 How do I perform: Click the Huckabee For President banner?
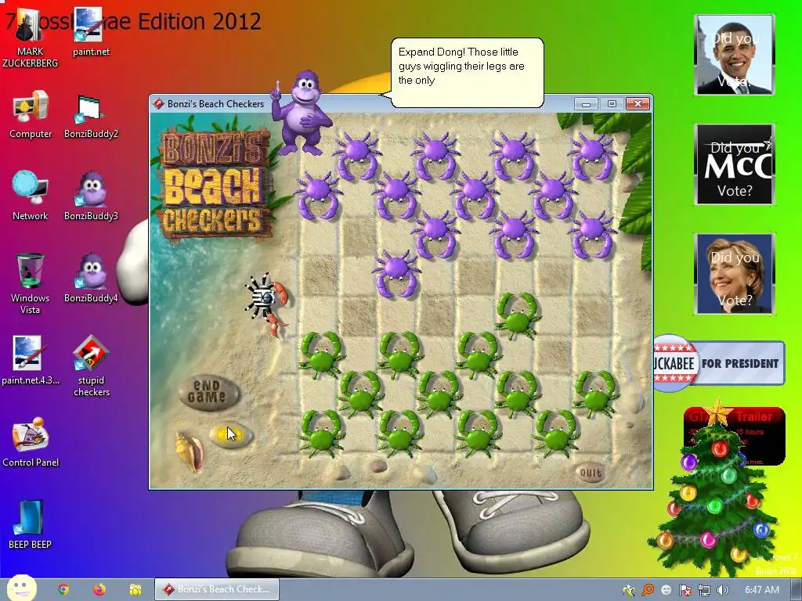(x=719, y=363)
